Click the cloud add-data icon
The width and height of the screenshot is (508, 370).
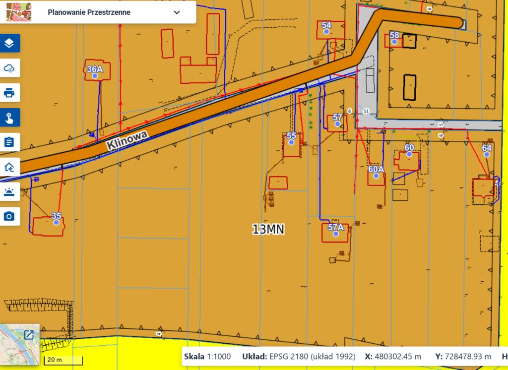pos(9,68)
